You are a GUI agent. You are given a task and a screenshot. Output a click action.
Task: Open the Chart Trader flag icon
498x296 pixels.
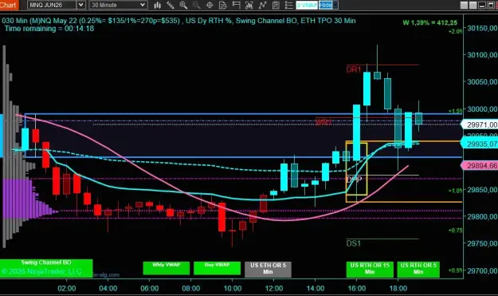pyautogui.click(x=236, y=5)
